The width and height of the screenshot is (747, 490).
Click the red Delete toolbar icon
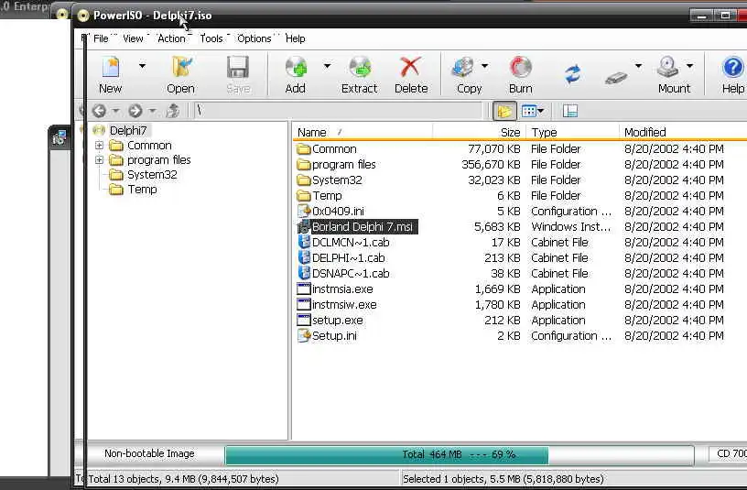coord(410,67)
